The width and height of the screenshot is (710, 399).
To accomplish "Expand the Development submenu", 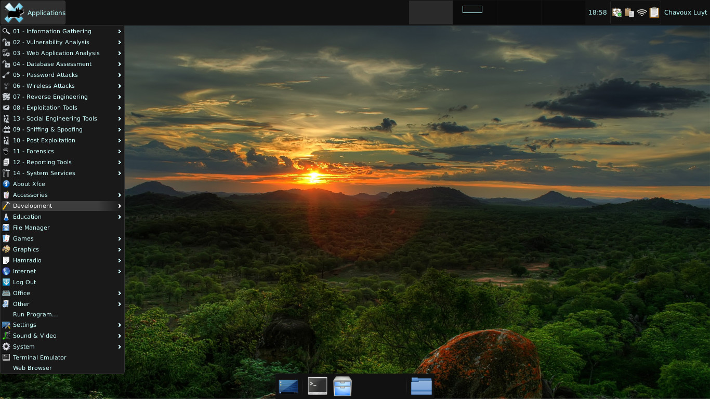I will [62, 206].
